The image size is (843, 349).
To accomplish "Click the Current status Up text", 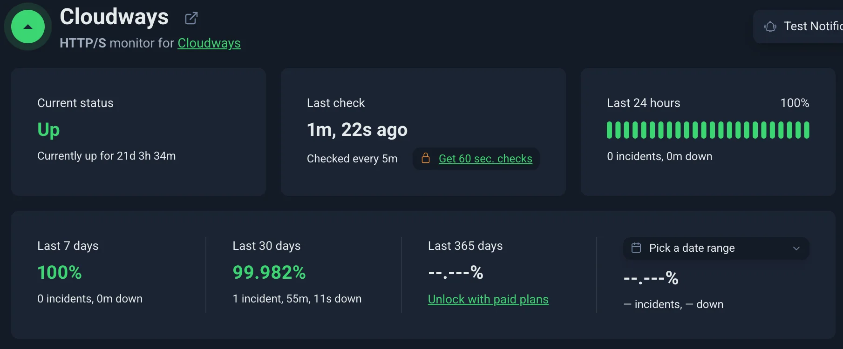I will click(48, 130).
